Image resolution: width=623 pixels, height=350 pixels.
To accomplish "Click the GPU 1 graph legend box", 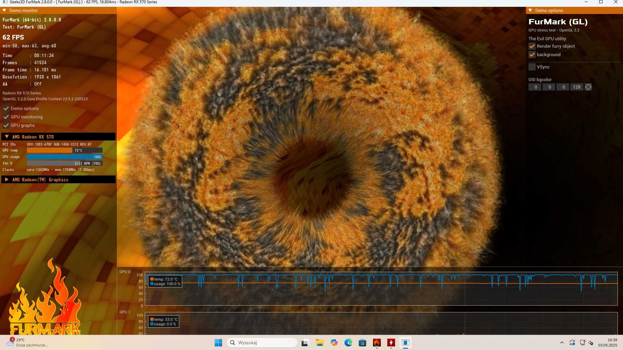I will pos(164,321).
